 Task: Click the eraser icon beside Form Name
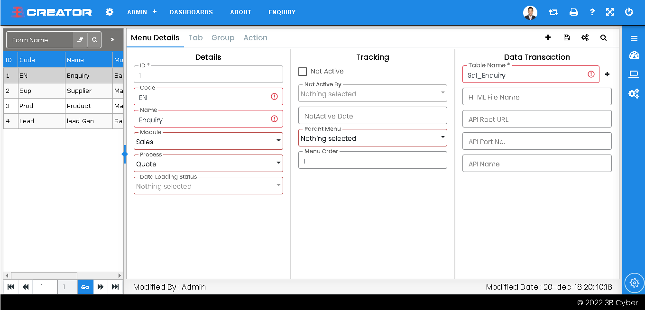pos(80,40)
